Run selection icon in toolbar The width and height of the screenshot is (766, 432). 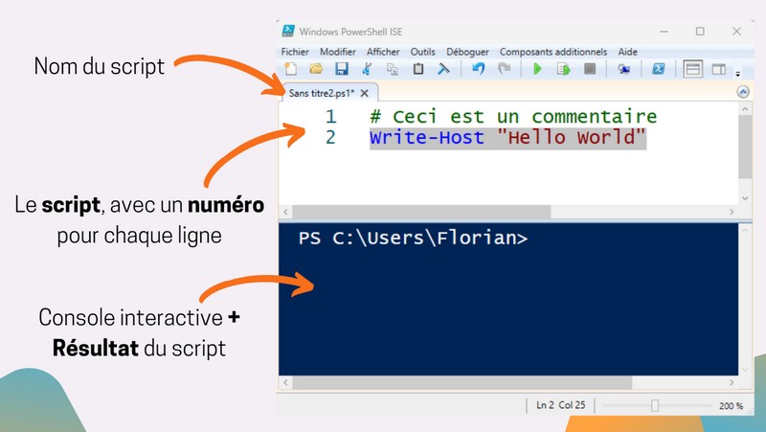coord(563,69)
